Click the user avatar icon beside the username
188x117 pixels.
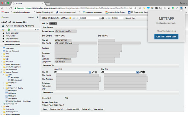coord(3,26)
